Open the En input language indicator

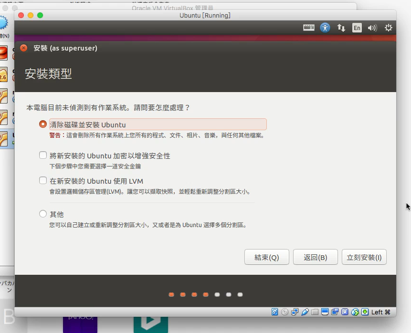coord(357,28)
